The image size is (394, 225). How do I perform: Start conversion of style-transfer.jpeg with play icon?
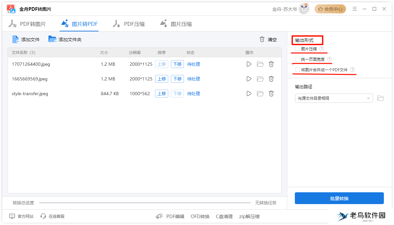pyautogui.click(x=249, y=94)
